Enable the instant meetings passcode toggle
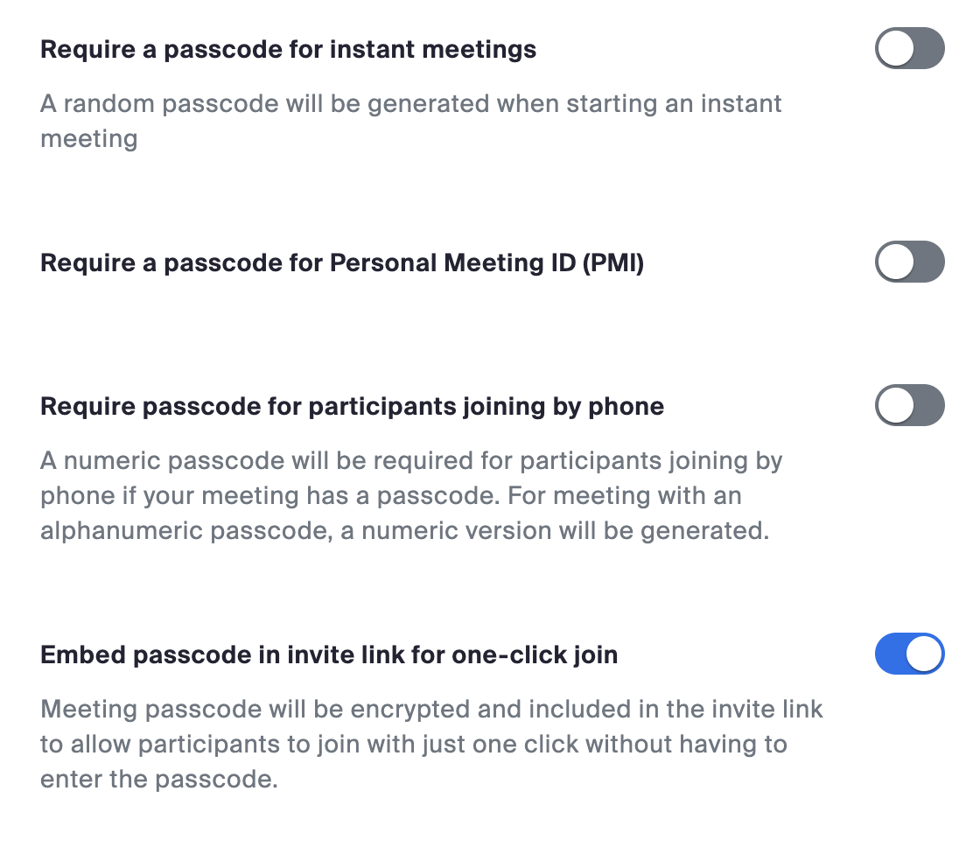Screen dimensions: 973x854 click(x=909, y=48)
